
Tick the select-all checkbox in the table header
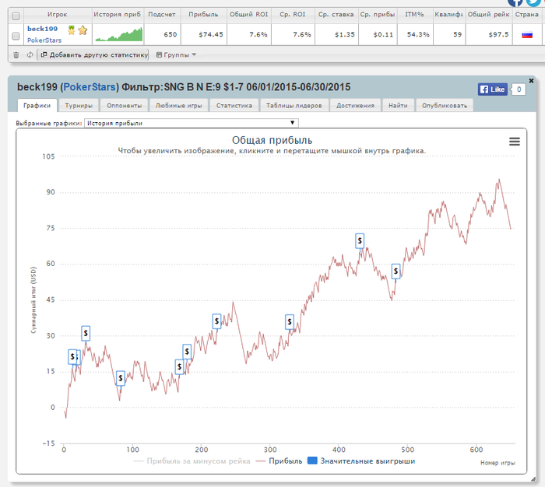point(16,15)
